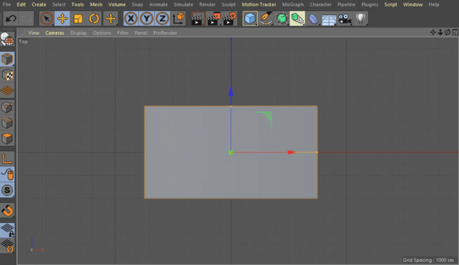Open the viewport Cameras dropdown

point(54,33)
